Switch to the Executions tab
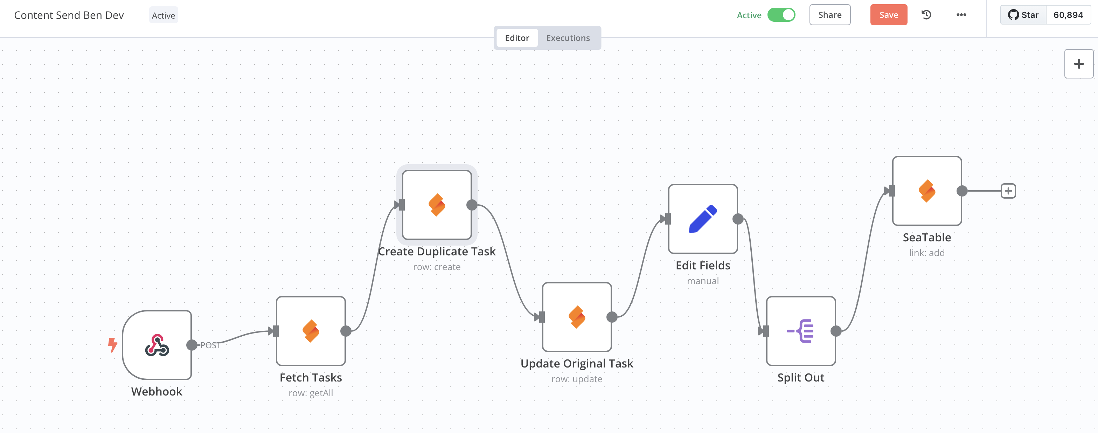This screenshot has width=1098, height=433. pyautogui.click(x=568, y=38)
